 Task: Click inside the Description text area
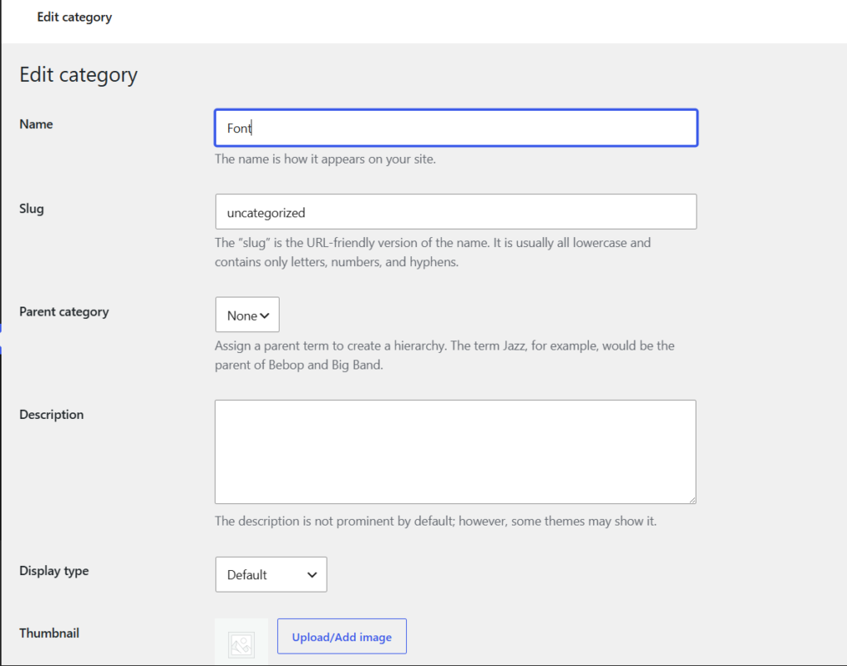(x=456, y=452)
